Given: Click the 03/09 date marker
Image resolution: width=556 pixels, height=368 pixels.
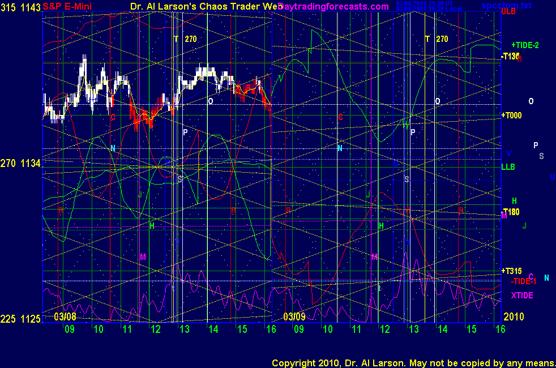Looking at the screenshot, I should (294, 316).
